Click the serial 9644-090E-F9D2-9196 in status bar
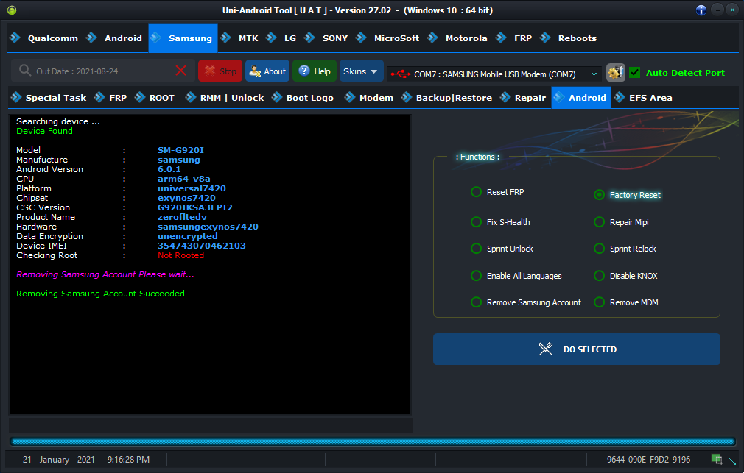 (648, 459)
